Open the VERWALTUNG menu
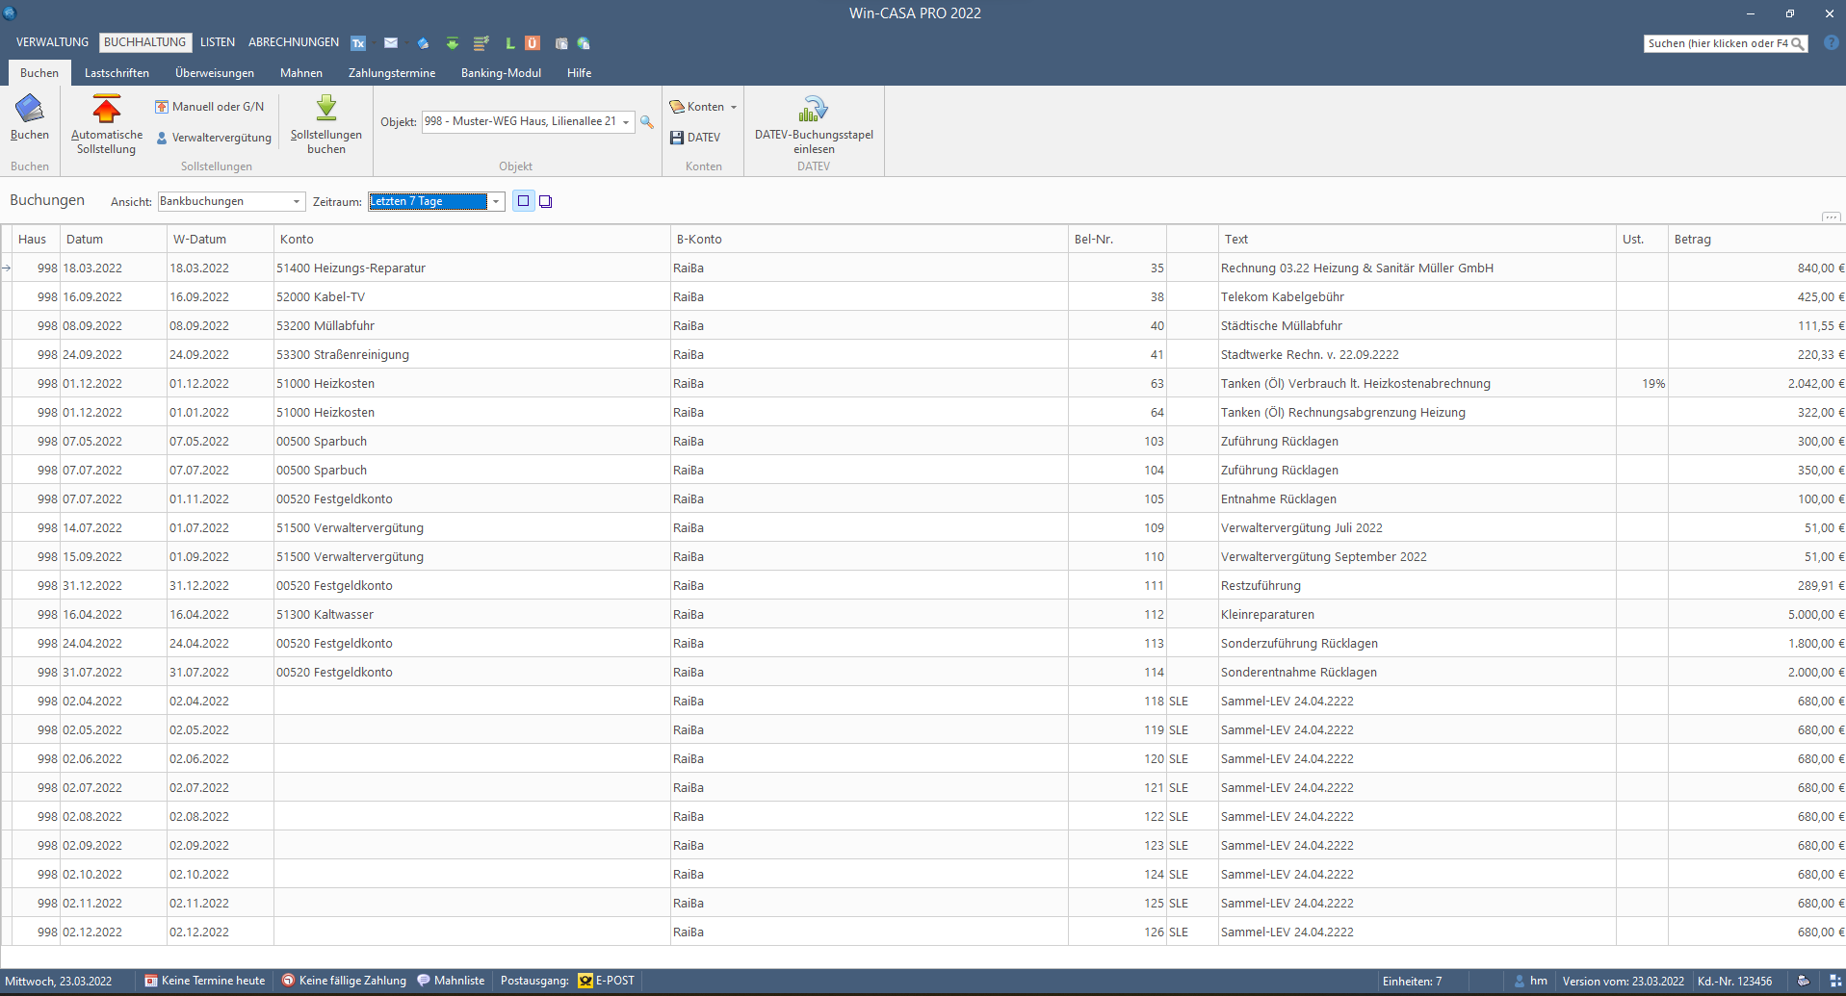The image size is (1846, 996). coord(52,42)
